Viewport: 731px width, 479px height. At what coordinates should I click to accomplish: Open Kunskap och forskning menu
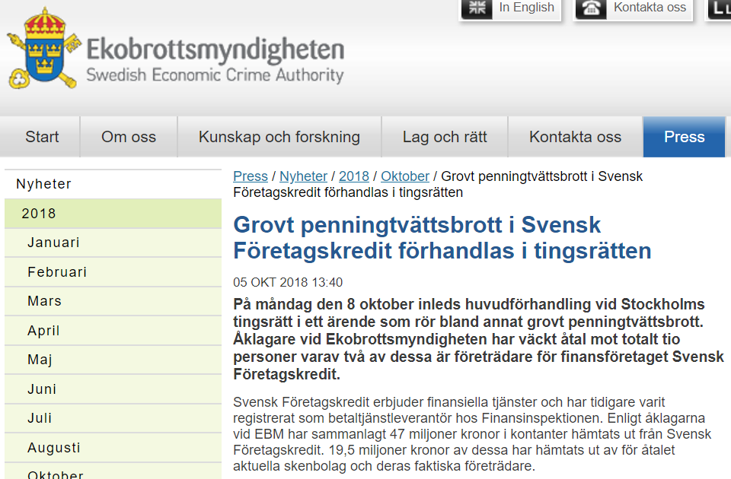(279, 137)
